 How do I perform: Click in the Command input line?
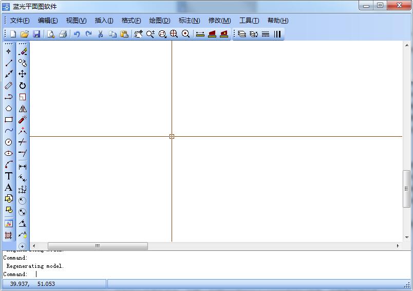click(x=206, y=274)
